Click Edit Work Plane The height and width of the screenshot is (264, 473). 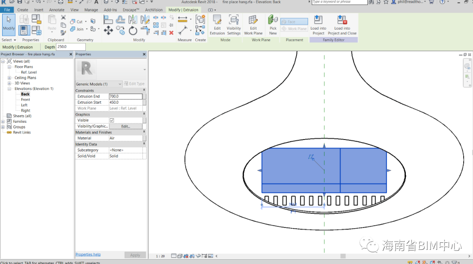253,25
